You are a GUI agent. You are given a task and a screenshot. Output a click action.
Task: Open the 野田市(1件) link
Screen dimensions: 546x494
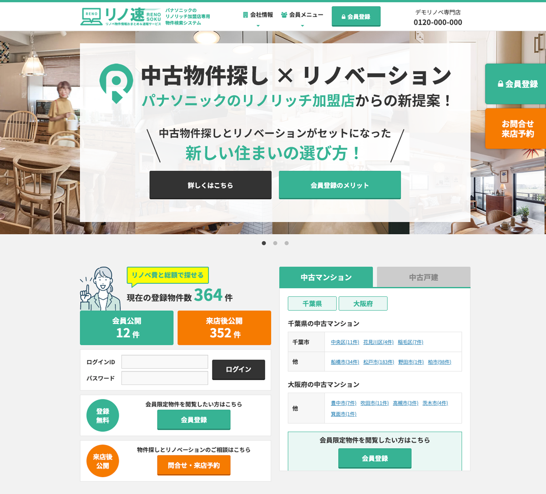[411, 362]
